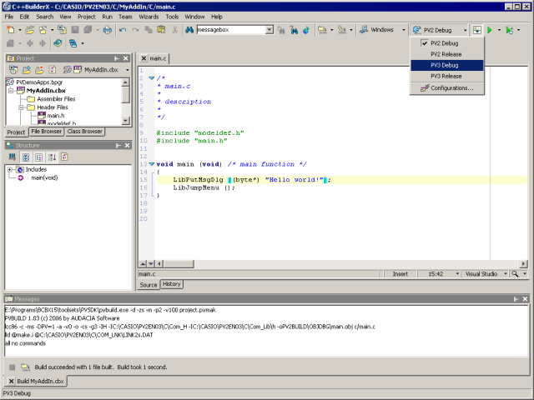The height and width of the screenshot is (400, 534).
Task: Click the Refresh icon in Project pane toolbar
Action: [53, 70]
